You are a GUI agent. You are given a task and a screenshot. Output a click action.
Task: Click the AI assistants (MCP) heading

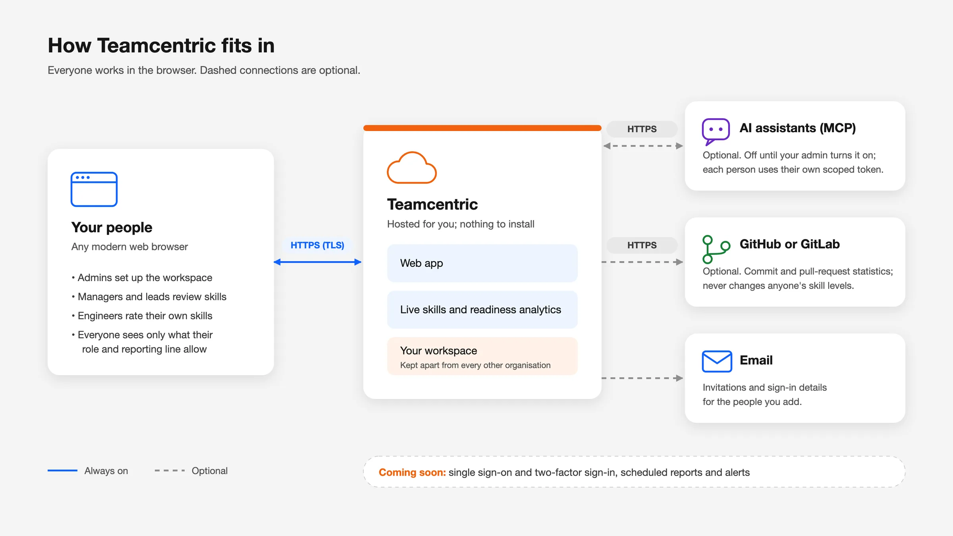coord(797,128)
